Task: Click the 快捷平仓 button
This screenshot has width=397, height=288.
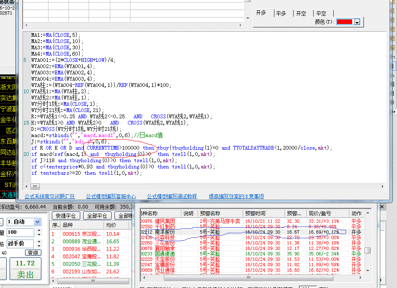Action: click(x=66, y=216)
